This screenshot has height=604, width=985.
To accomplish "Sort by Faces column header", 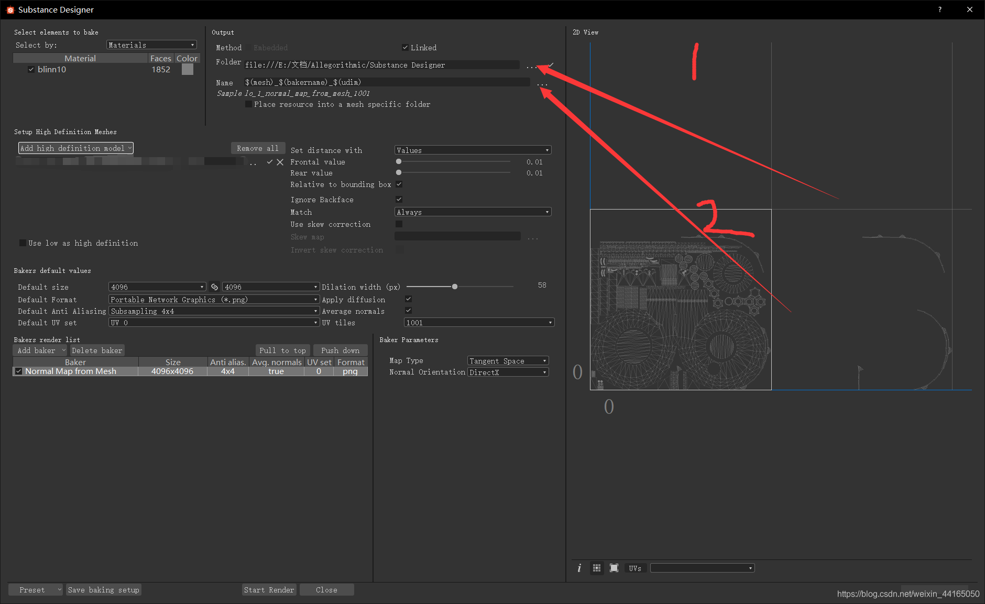I will [161, 59].
